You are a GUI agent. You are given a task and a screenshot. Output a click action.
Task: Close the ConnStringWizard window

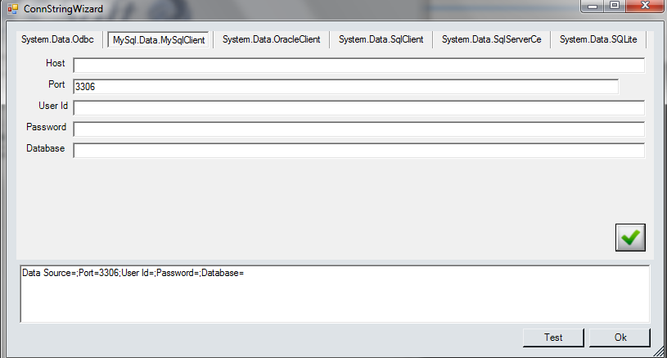click(x=645, y=6)
